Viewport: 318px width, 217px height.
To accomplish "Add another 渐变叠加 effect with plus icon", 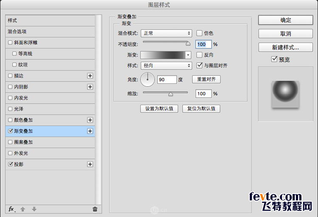I will click(90, 131).
